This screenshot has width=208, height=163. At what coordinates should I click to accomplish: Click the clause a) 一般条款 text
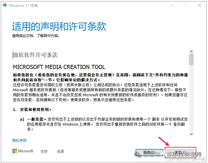(104, 124)
